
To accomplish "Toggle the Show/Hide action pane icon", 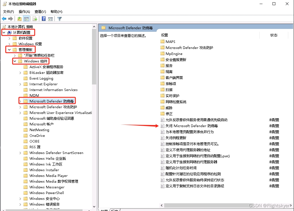I will click(x=50, y=19).
